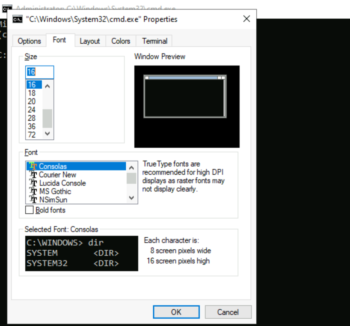Click size list scroll down arrow

coord(47,134)
